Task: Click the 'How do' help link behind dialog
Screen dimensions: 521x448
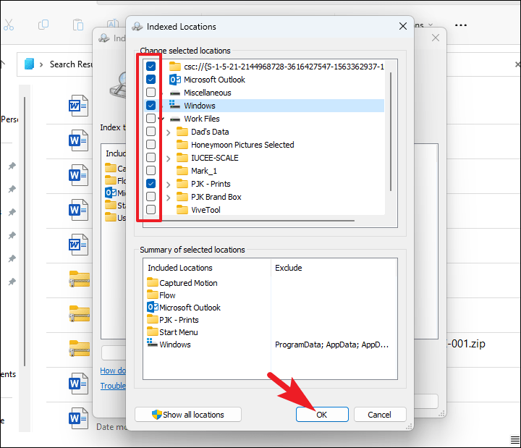Action: click(x=113, y=371)
